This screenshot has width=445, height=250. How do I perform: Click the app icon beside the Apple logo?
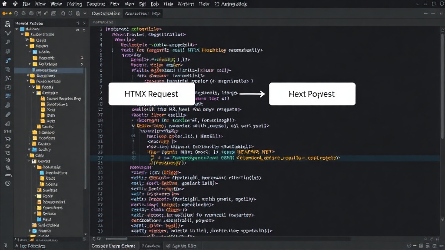tap(15, 4)
